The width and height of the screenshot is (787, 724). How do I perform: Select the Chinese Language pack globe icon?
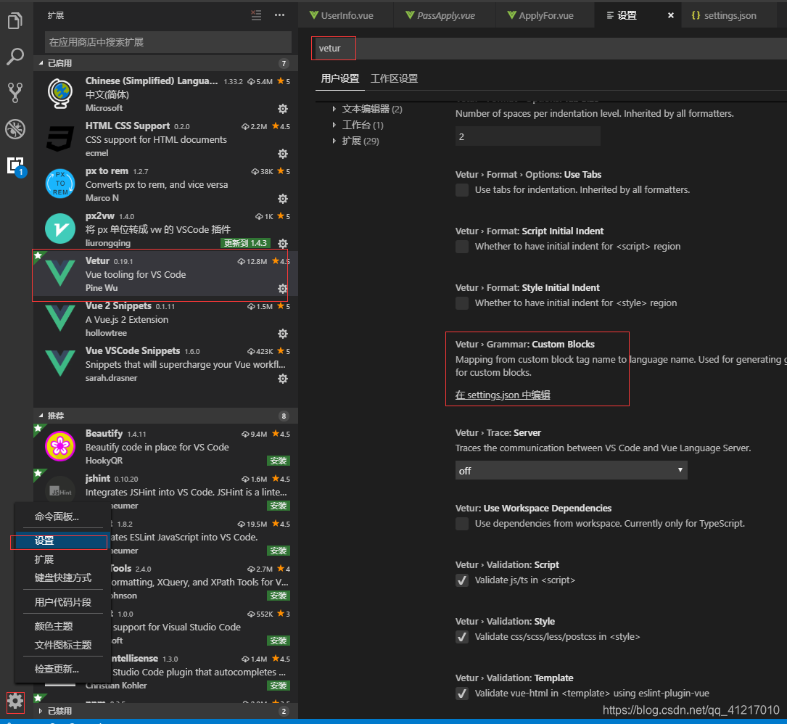pos(60,94)
